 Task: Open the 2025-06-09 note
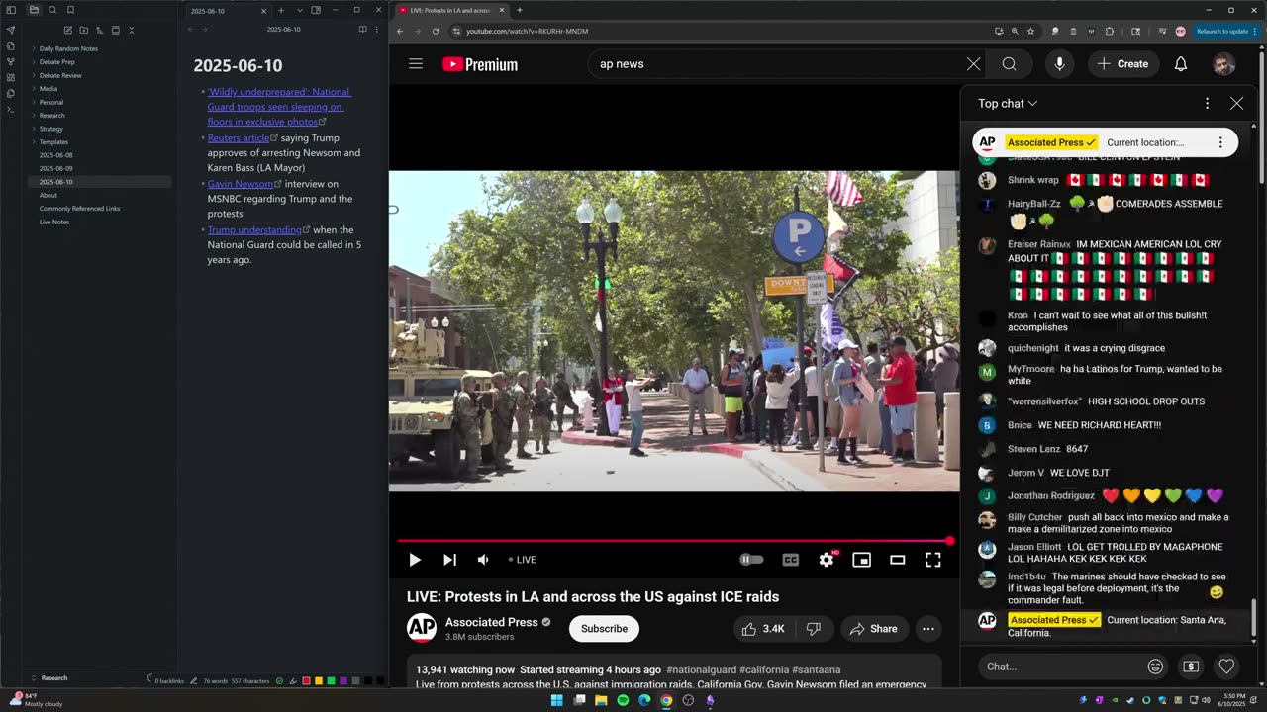pyautogui.click(x=55, y=169)
